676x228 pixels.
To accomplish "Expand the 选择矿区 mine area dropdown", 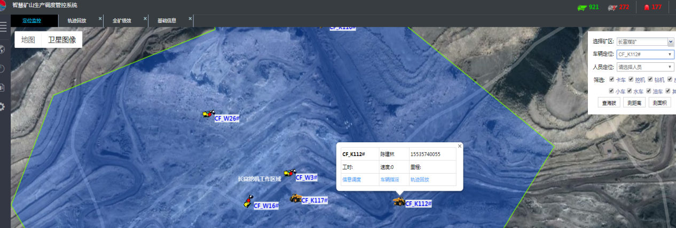I will tap(645, 42).
